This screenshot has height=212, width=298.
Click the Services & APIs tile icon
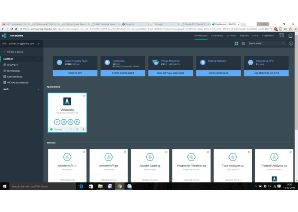[x=250, y=62]
